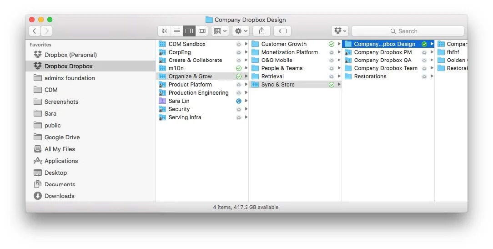The image size is (493, 249).
Task: Select the Restorations folder in third column
Action: click(388, 76)
